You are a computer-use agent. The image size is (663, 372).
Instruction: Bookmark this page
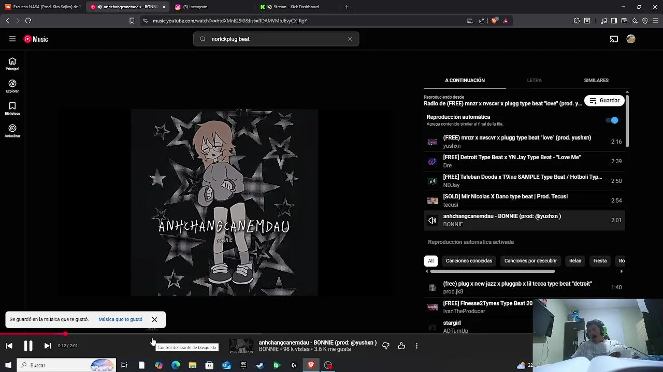click(132, 21)
